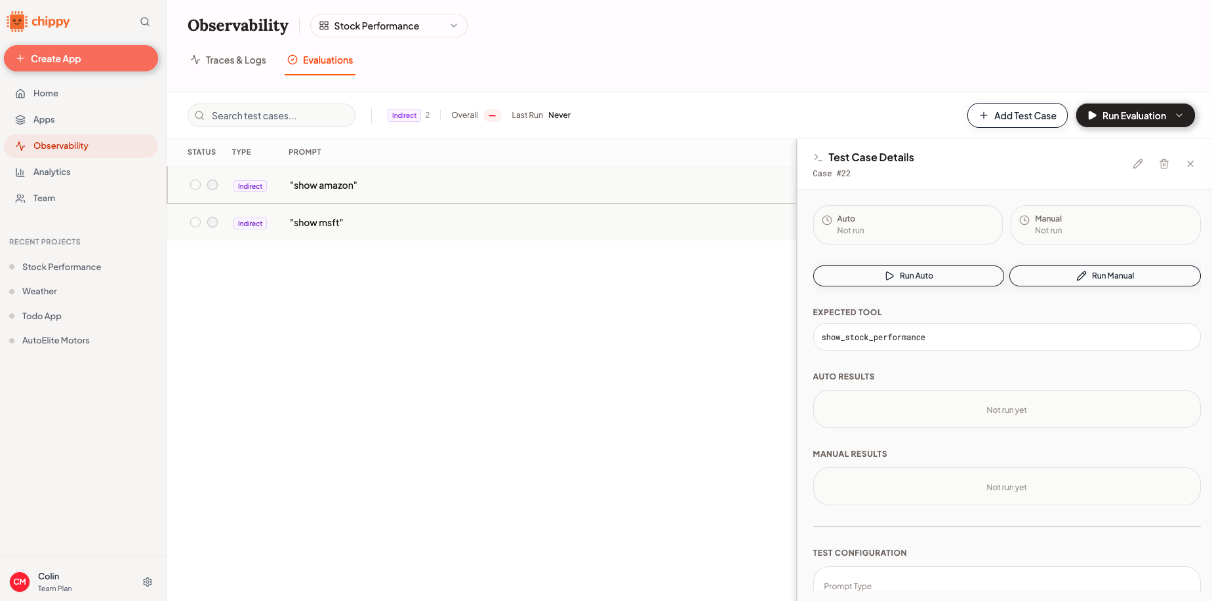The height and width of the screenshot is (601, 1212).
Task: Switch to Traces & Logs tab
Action: click(x=228, y=60)
